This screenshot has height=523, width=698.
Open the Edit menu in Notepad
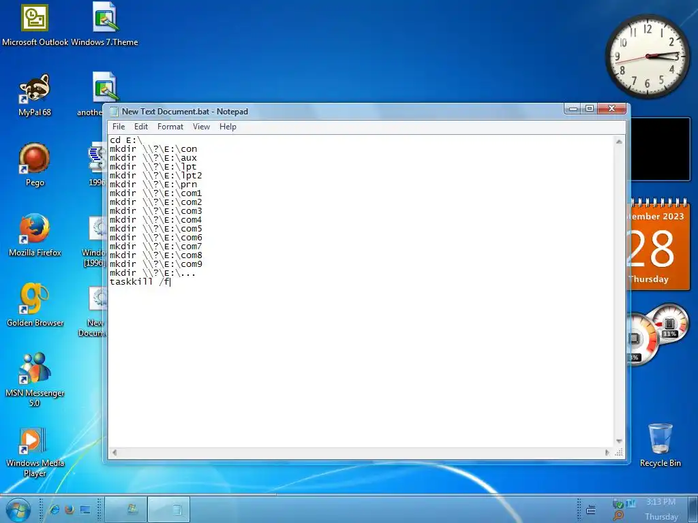[x=141, y=127]
